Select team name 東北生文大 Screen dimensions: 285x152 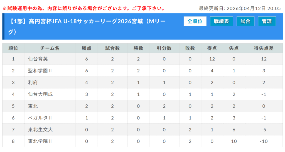[x=40, y=129]
